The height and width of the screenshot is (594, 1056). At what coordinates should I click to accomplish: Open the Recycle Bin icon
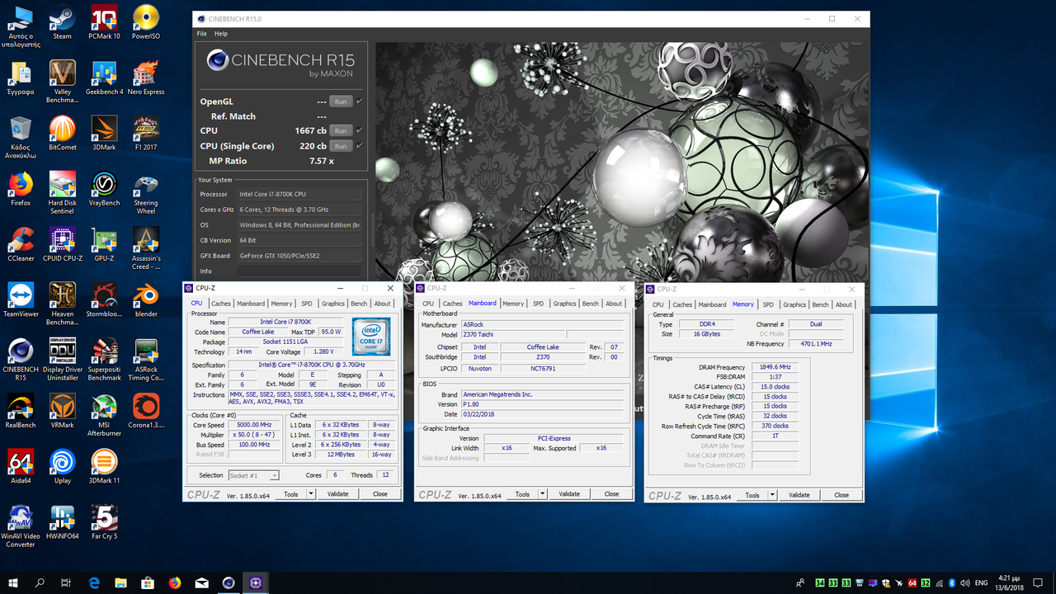tap(21, 137)
